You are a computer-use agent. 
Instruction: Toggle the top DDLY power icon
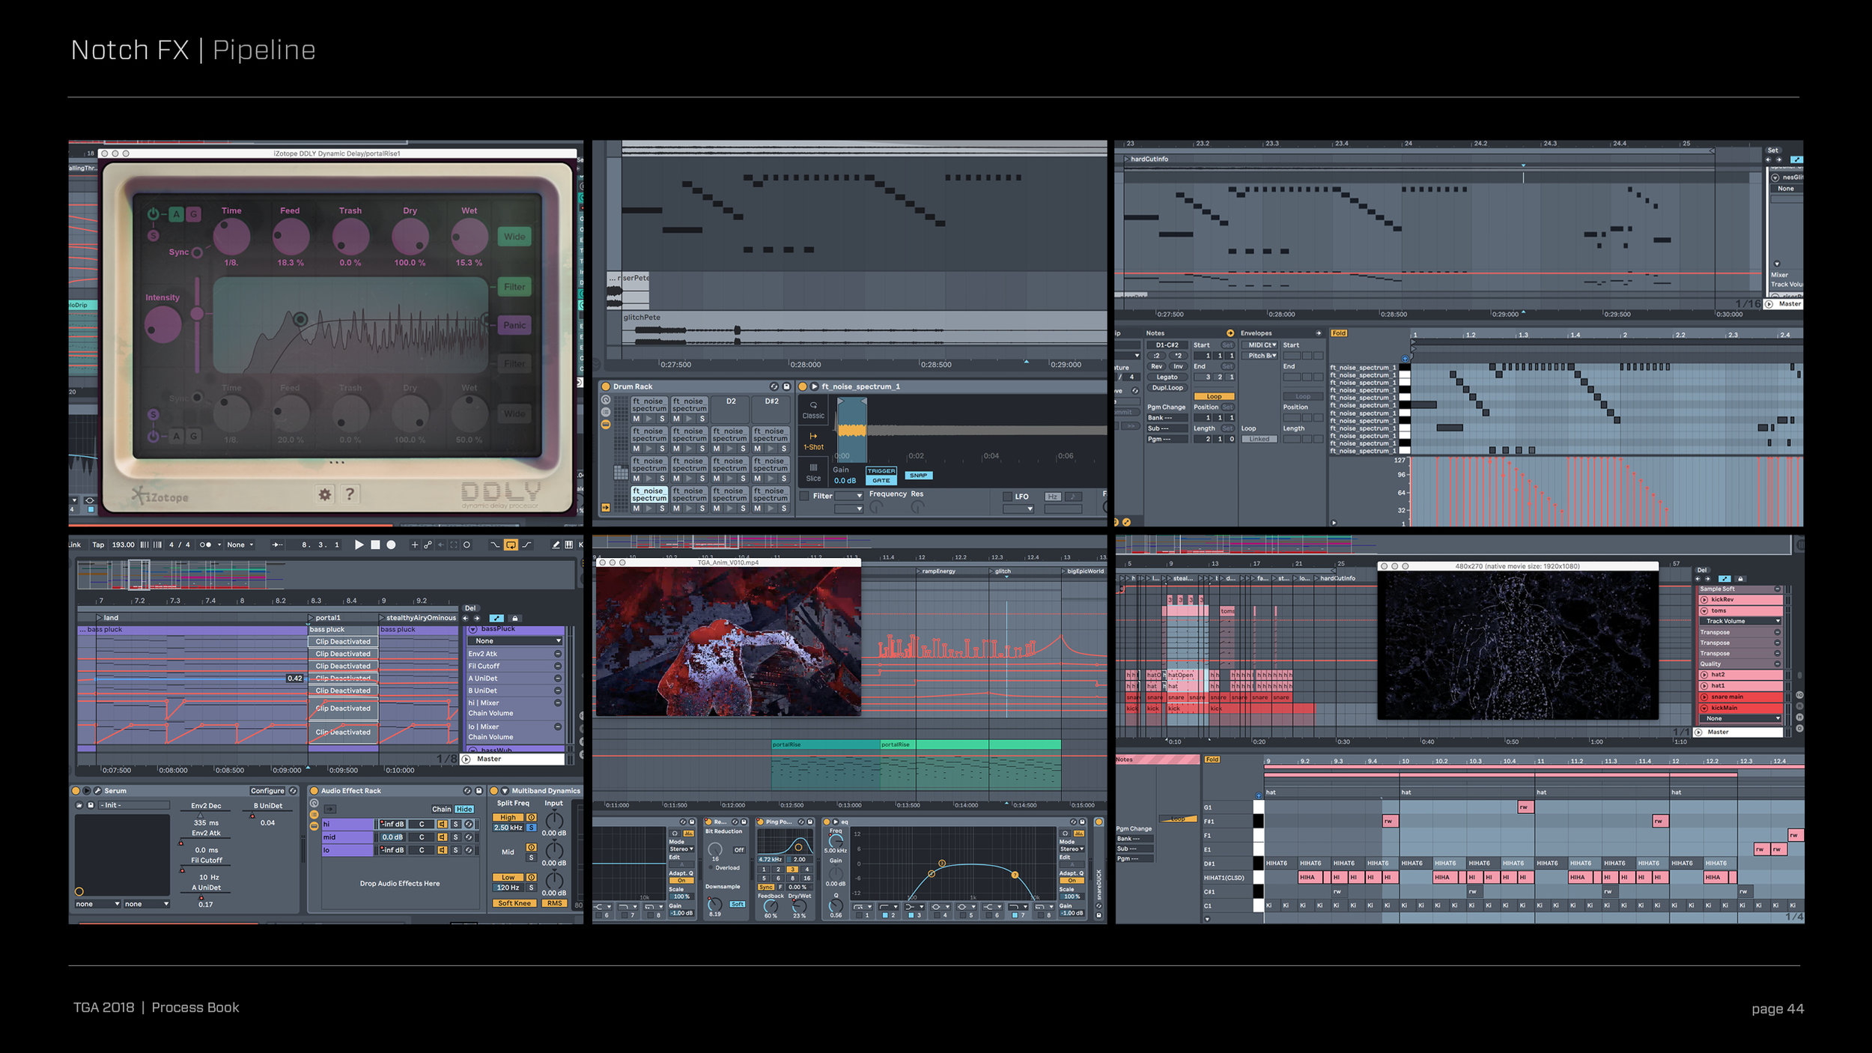[154, 214]
